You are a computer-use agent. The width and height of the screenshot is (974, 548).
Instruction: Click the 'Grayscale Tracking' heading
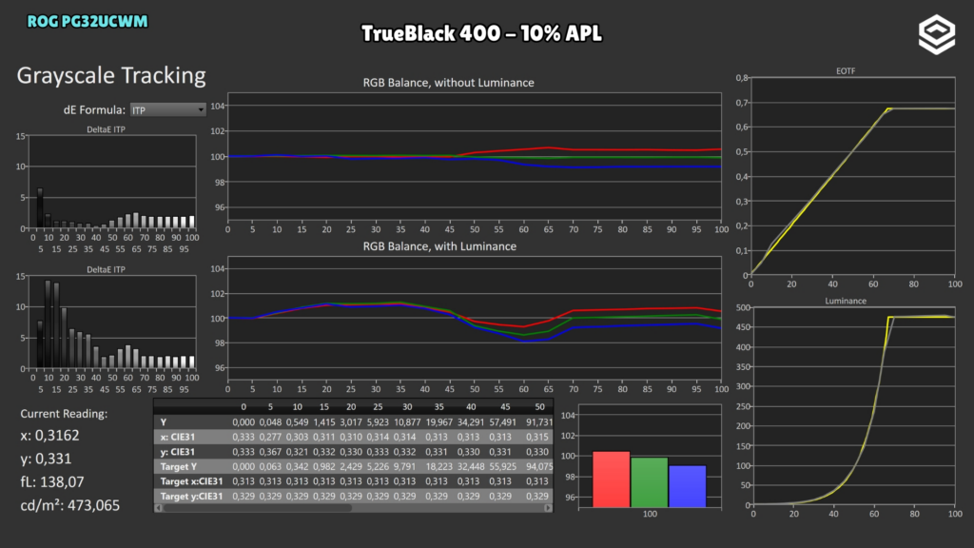click(x=111, y=75)
